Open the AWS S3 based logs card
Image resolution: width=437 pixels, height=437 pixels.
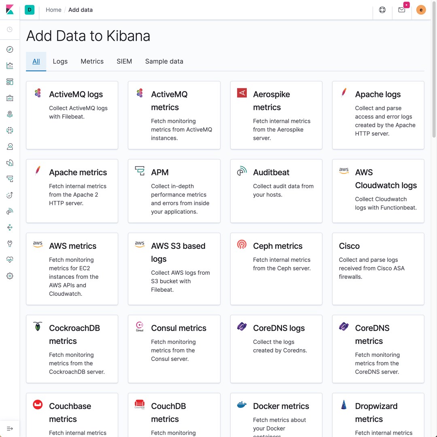coord(174,269)
